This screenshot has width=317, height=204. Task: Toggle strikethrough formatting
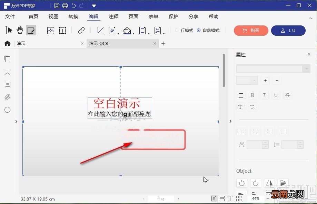point(288,95)
